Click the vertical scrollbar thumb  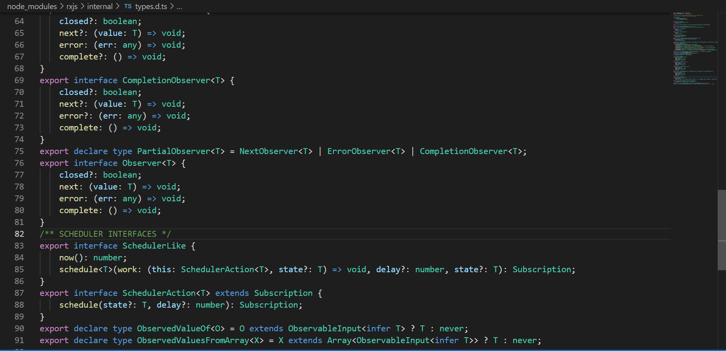722,230
